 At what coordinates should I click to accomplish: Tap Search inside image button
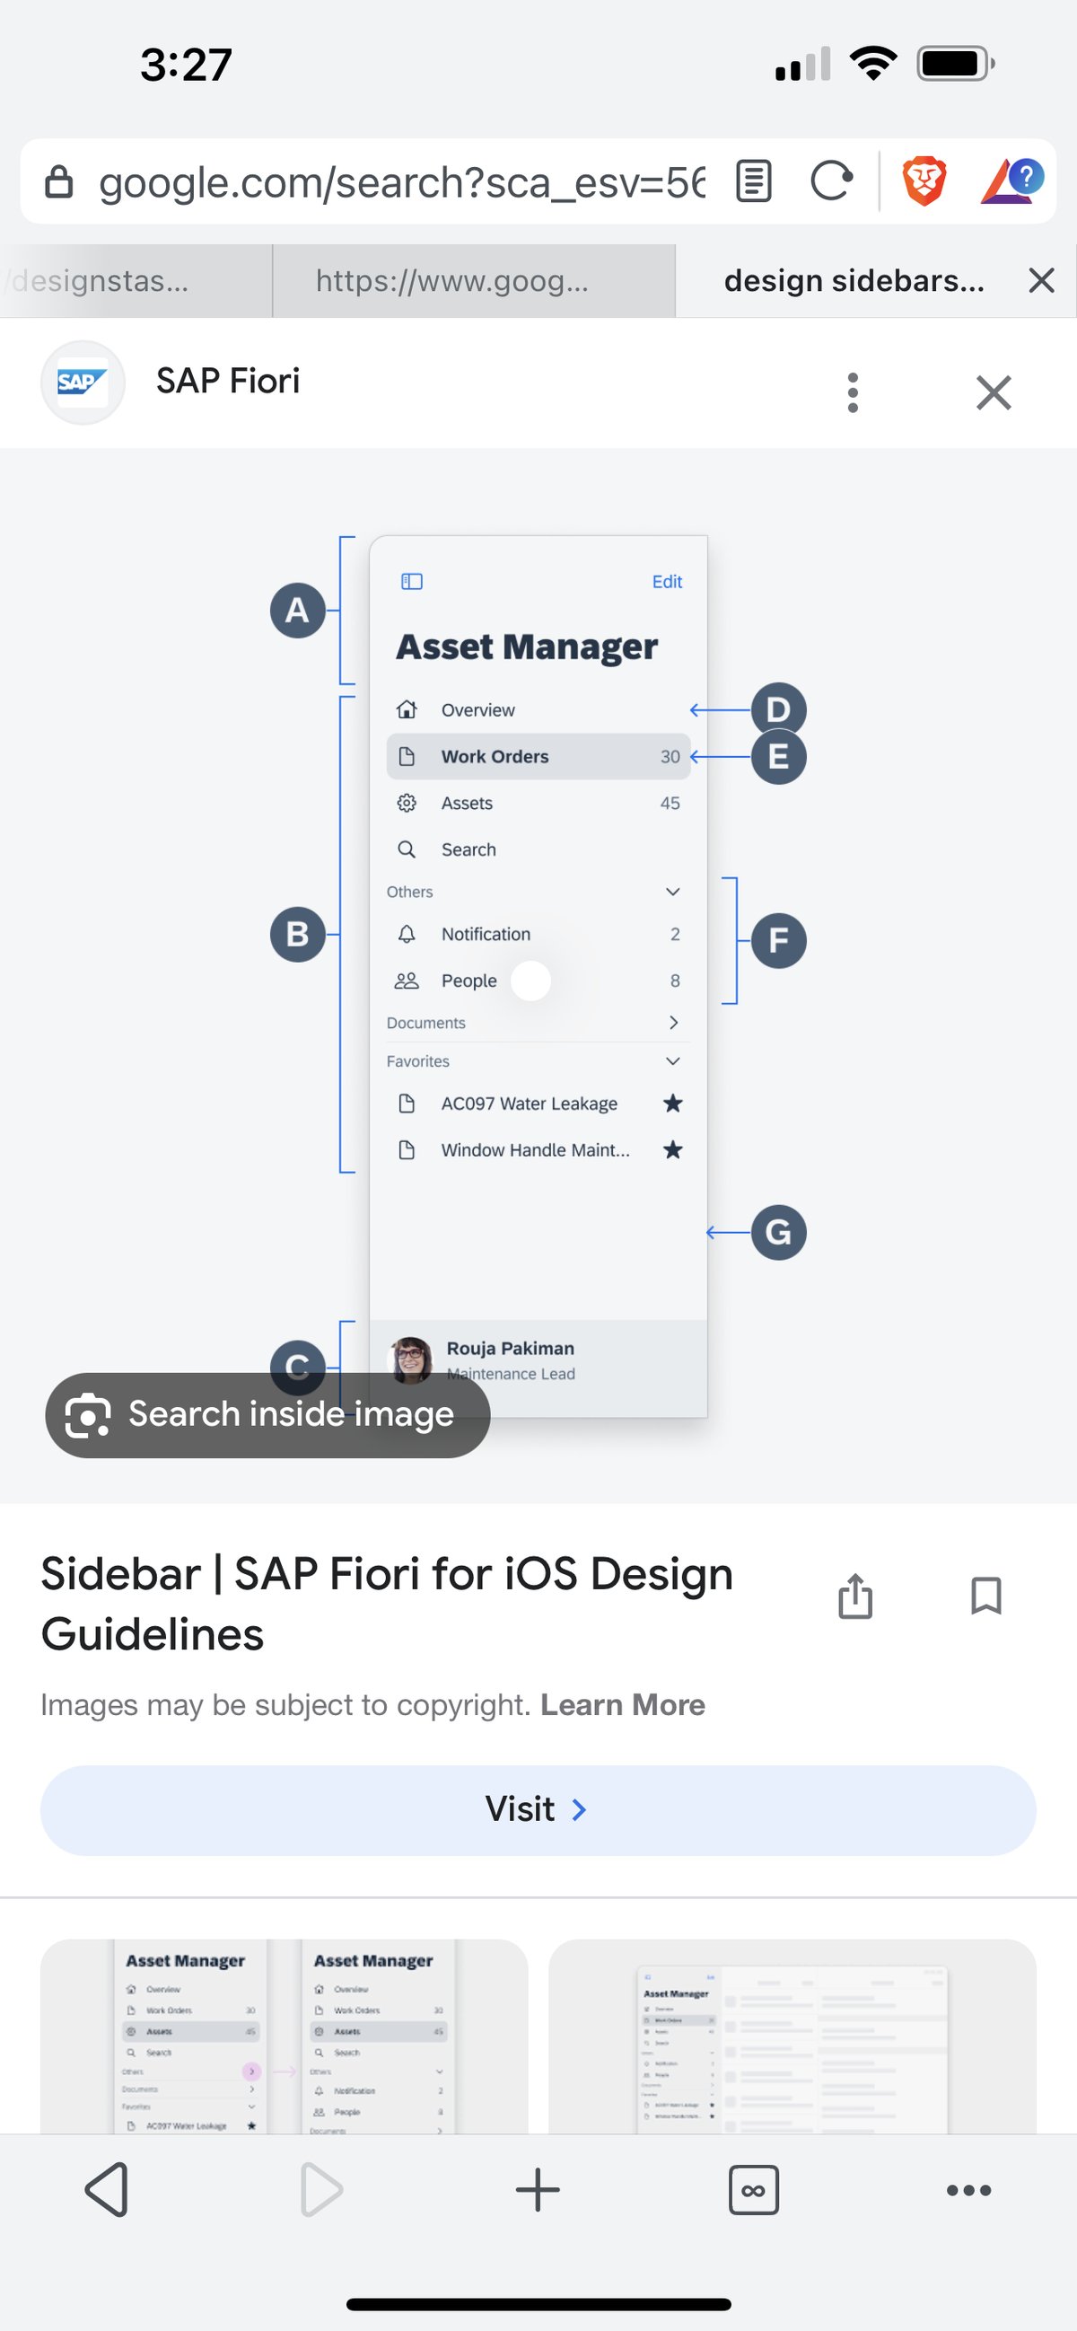pyautogui.click(x=267, y=1414)
